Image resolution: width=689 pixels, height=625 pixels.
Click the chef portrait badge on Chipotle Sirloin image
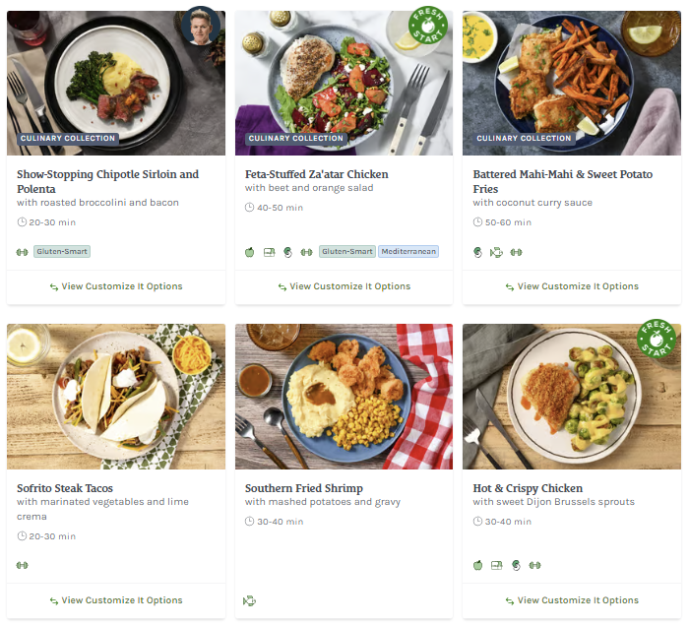201,26
